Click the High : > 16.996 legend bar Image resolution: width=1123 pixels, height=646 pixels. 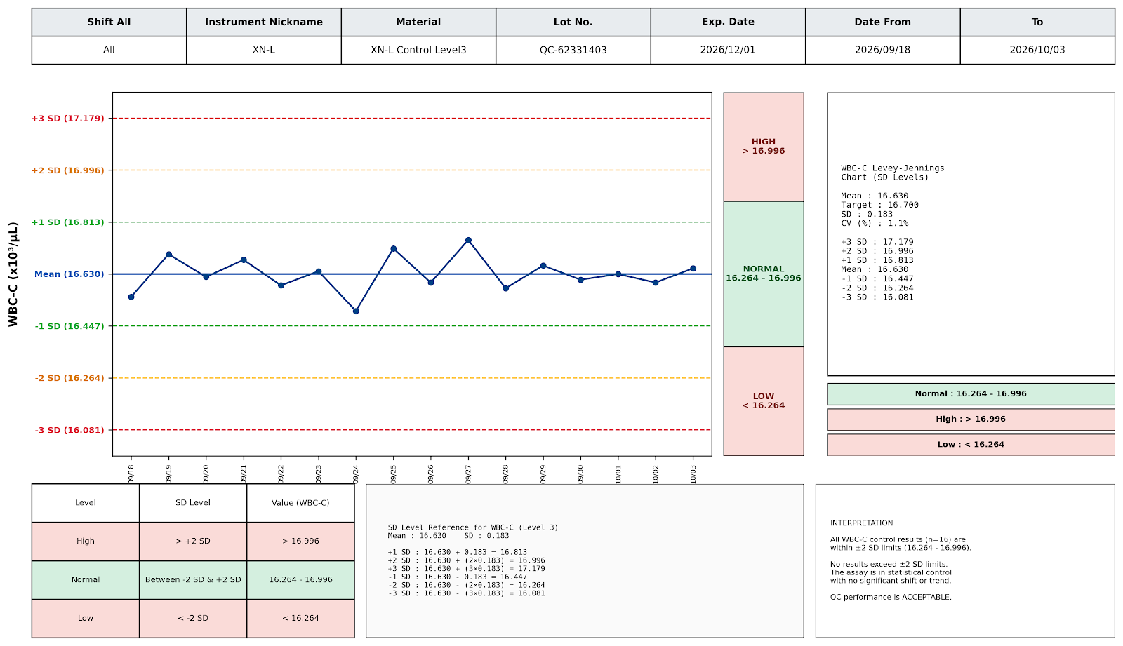point(971,419)
